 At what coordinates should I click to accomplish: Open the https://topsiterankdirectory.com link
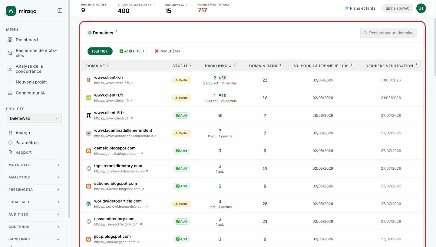(121, 171)
